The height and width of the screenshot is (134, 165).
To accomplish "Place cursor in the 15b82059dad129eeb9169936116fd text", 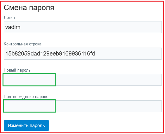I will [x=50, y=54].
